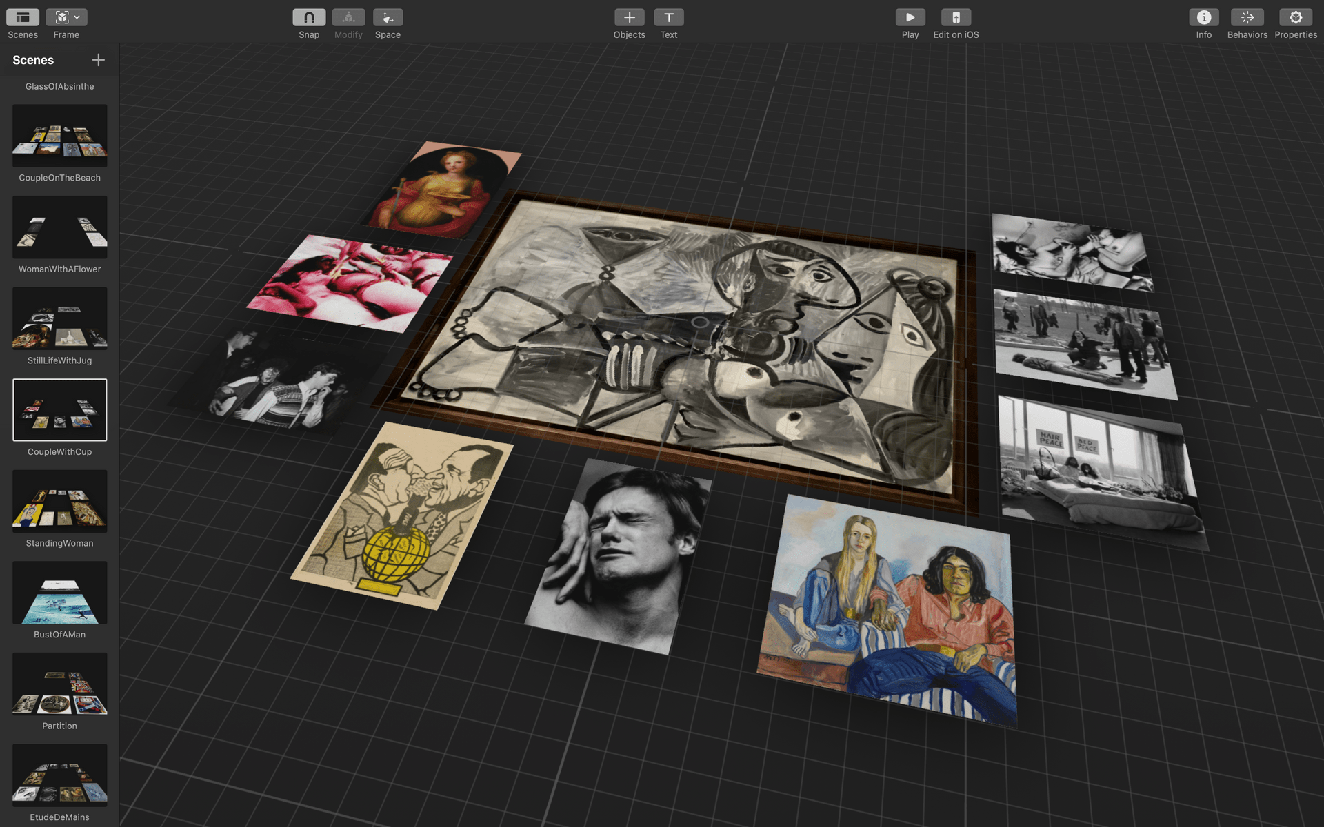The width and height of the screenshot is (1324, 827).
Task: Add Objects with the plus icon
Action: (x=630, y=17)
